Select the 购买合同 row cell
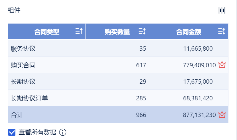 (x=23, y=65)
